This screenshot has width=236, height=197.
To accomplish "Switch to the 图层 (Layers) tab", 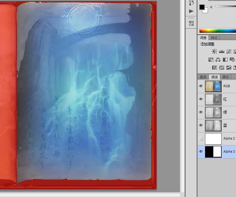I will click(x=203, y=77).
